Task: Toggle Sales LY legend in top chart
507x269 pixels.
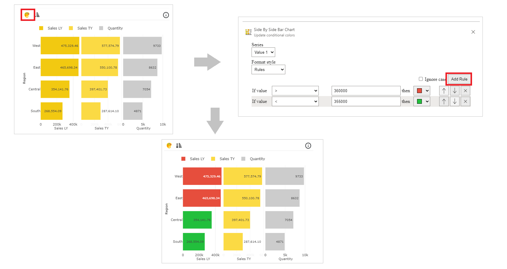Action: (x=51, y=28)
